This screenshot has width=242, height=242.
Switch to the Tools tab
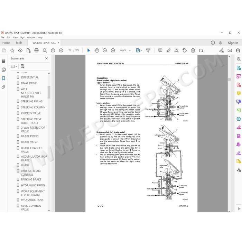pos(19,43)
